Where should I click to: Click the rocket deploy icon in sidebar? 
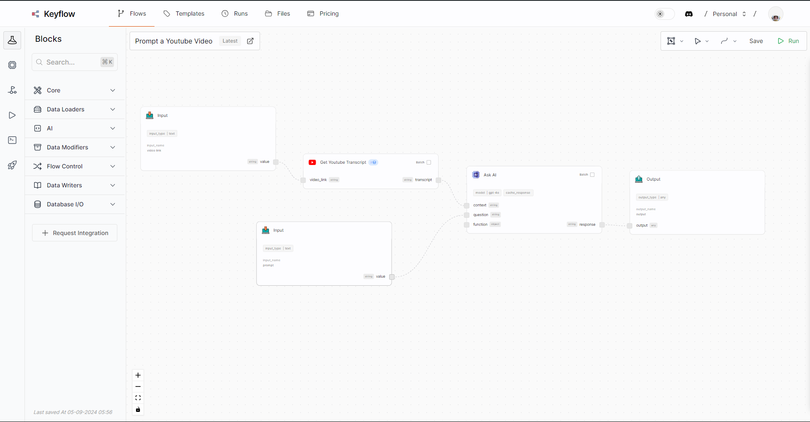(x=12, y=165)
